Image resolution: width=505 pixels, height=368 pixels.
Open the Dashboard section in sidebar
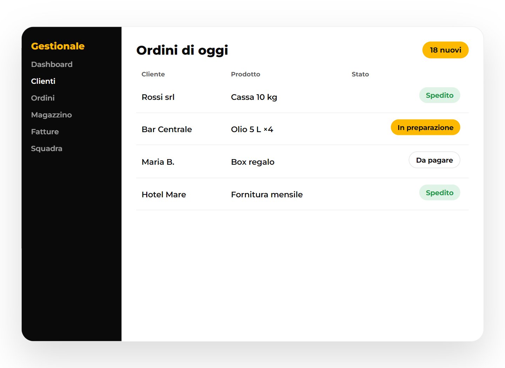coord(52,64)
